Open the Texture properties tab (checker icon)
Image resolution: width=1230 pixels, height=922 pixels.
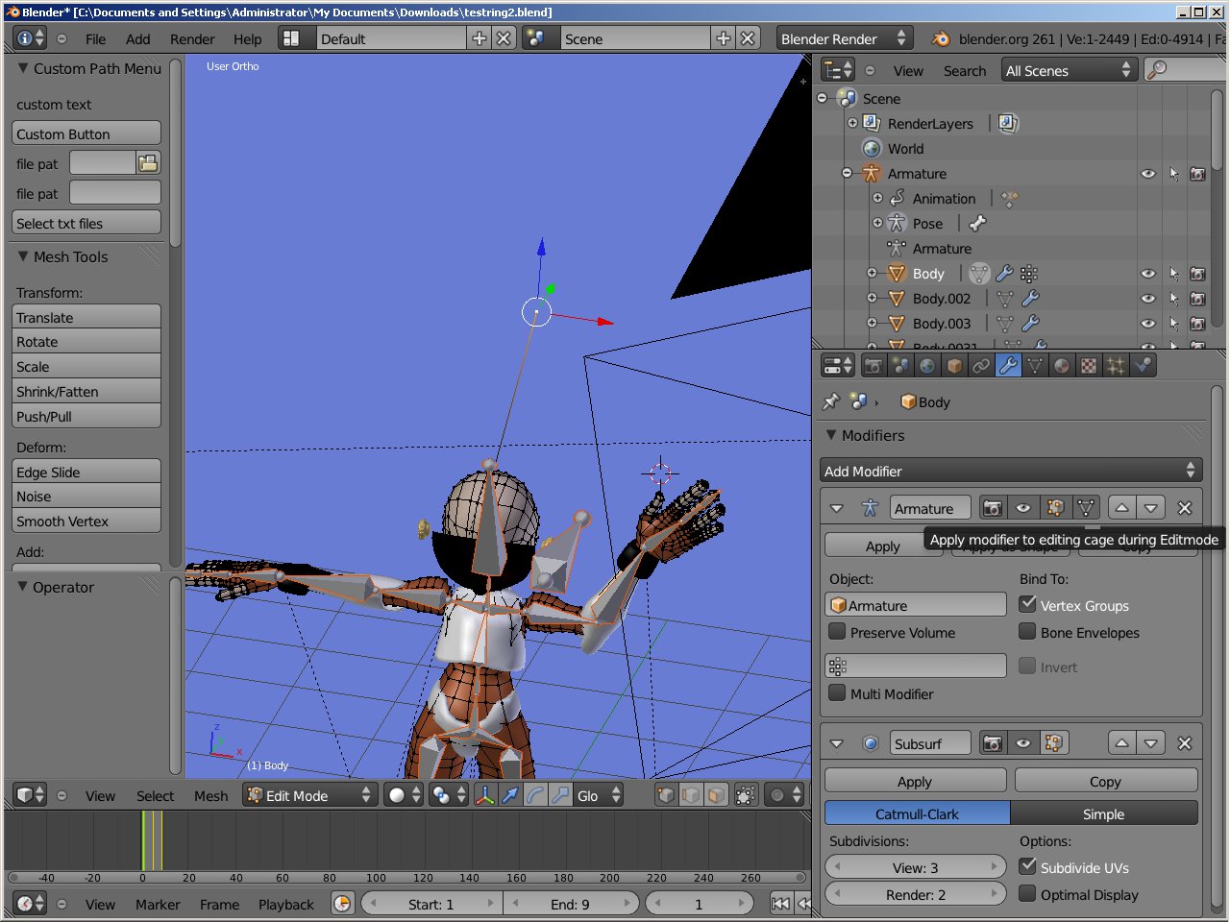pyautogui.click(x=1089, y=366)
